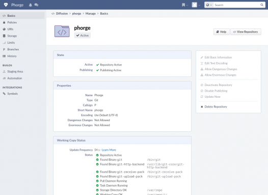Click the Edit Basic Information pencil icon
The height and width of the screenshot is (195, 268).
click(202, 58)
